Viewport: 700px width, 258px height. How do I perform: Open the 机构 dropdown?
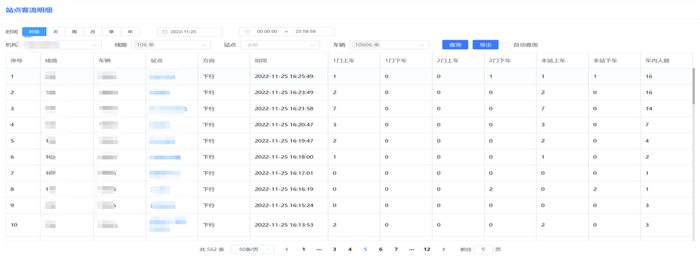(x=62, y=45)
